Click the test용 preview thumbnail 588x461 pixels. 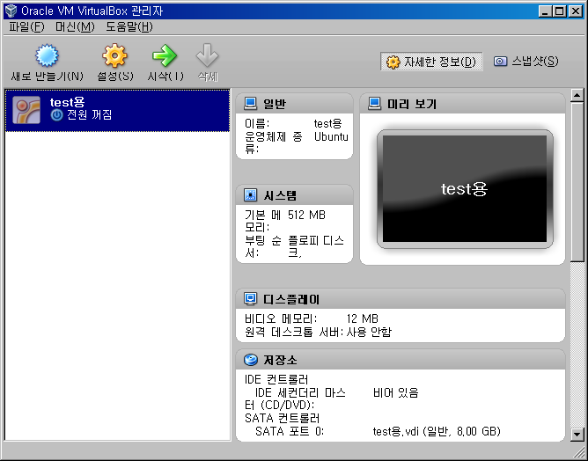point(465,189)
